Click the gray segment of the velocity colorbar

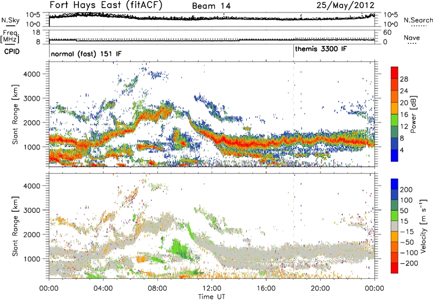pos(395,226)
